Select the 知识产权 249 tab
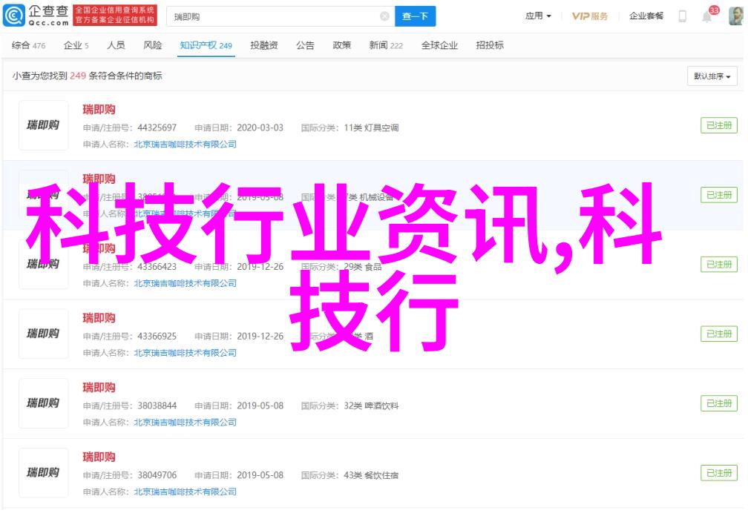The height and width of the screenshot is (513, 748). point(206,45)
